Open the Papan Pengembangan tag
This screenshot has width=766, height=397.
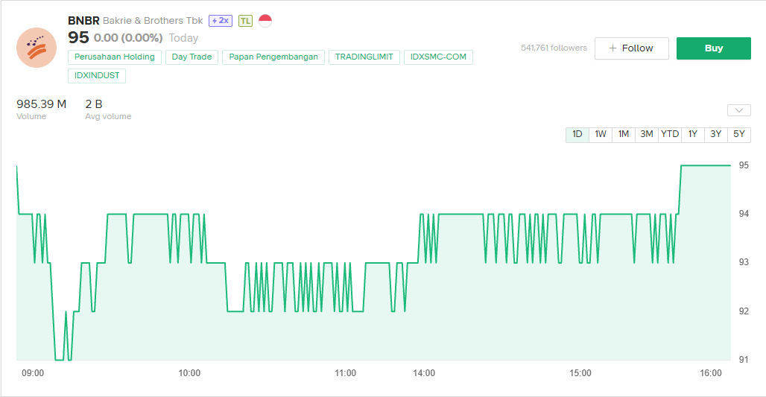point(273,57)
